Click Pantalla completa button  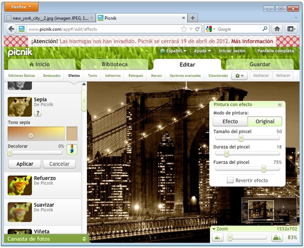click(x=275, y=51)
